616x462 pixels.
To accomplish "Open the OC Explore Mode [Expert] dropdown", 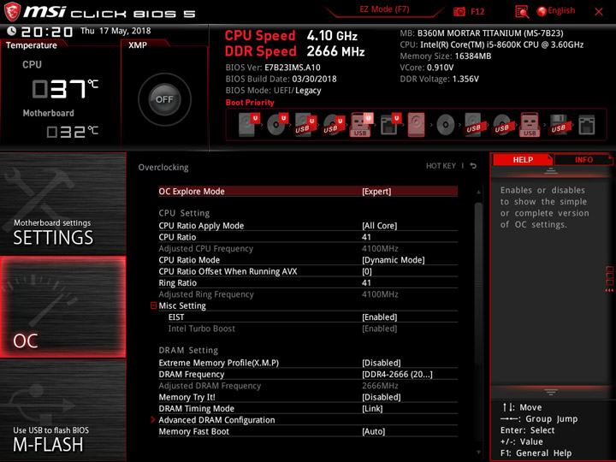I will (376, 192).
